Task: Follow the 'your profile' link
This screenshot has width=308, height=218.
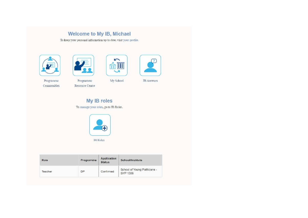Action: (x=131, y=40)
